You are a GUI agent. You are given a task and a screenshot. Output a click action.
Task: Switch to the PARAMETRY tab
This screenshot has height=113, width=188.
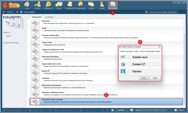tap(37, 17)
